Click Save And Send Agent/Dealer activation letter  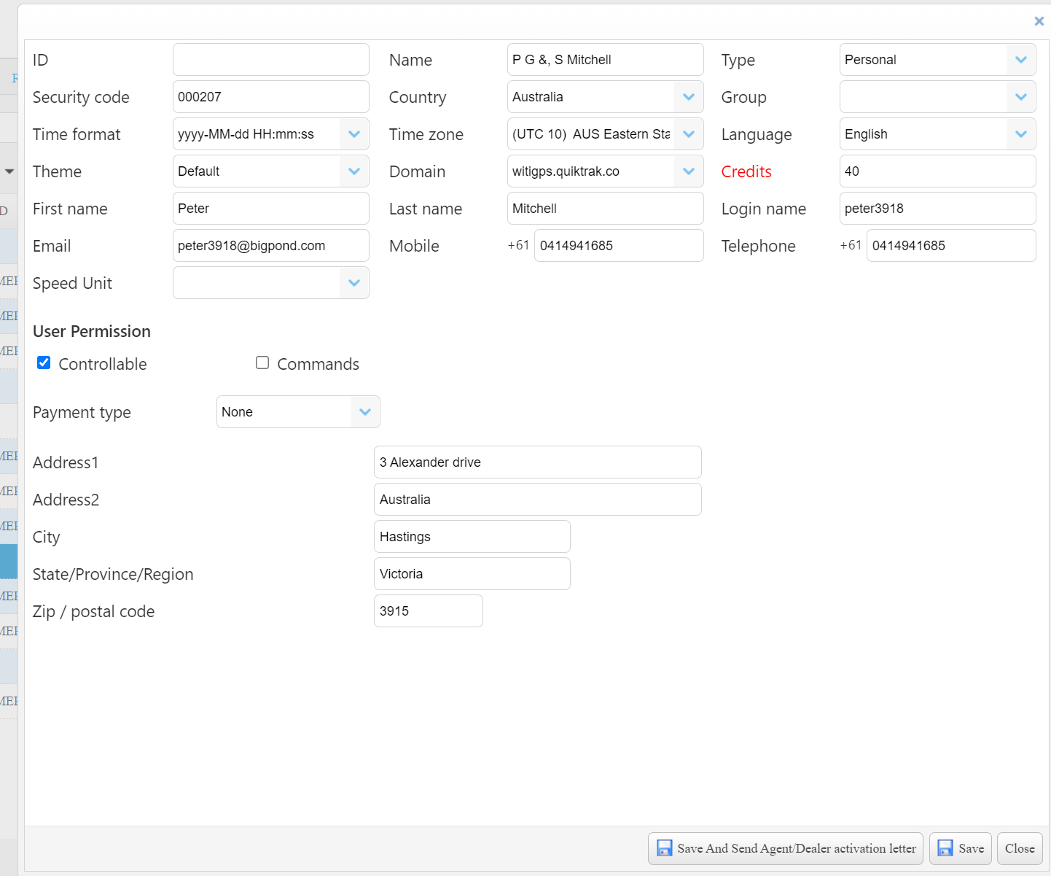pyautogui.click(x=785, y=848)
